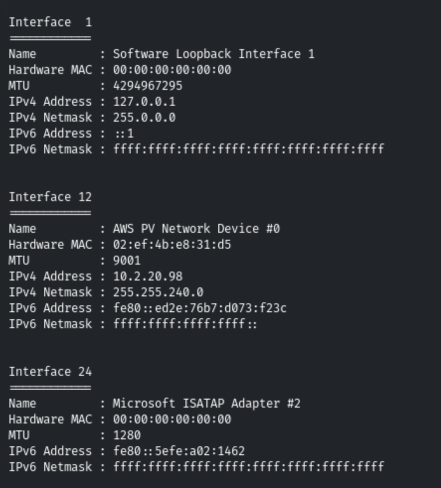
Task: Click the IPv6 netmask ffff:ffff:ffff:ffff::
Action: tap(185, 324)
